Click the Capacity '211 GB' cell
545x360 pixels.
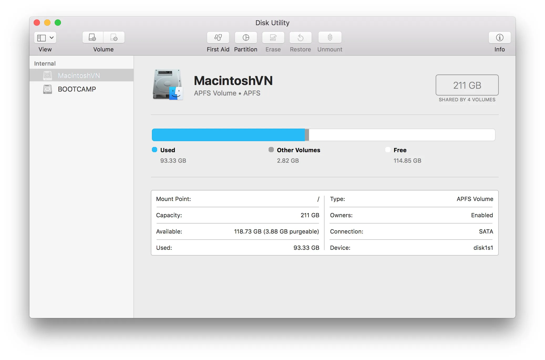310,215
